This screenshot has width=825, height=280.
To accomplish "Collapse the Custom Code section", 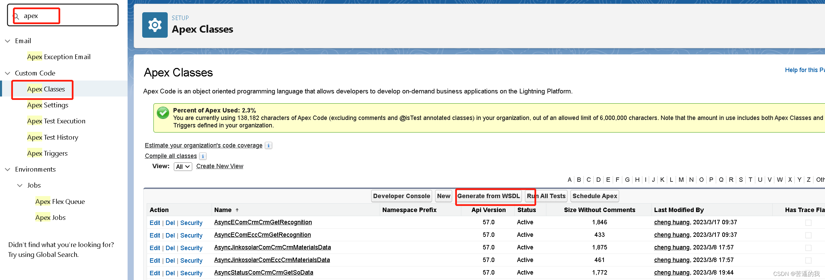I will click(x=7, y=73).
